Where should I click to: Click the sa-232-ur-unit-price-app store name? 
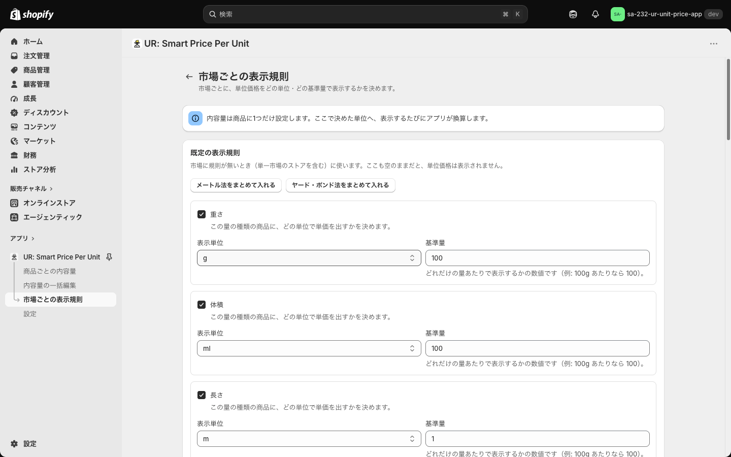[x=664, y=14]
